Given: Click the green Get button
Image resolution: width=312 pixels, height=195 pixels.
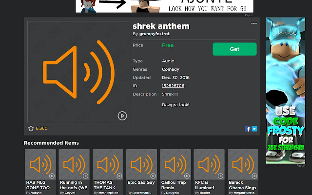Looking at the screenshot, I should [234, 49].
